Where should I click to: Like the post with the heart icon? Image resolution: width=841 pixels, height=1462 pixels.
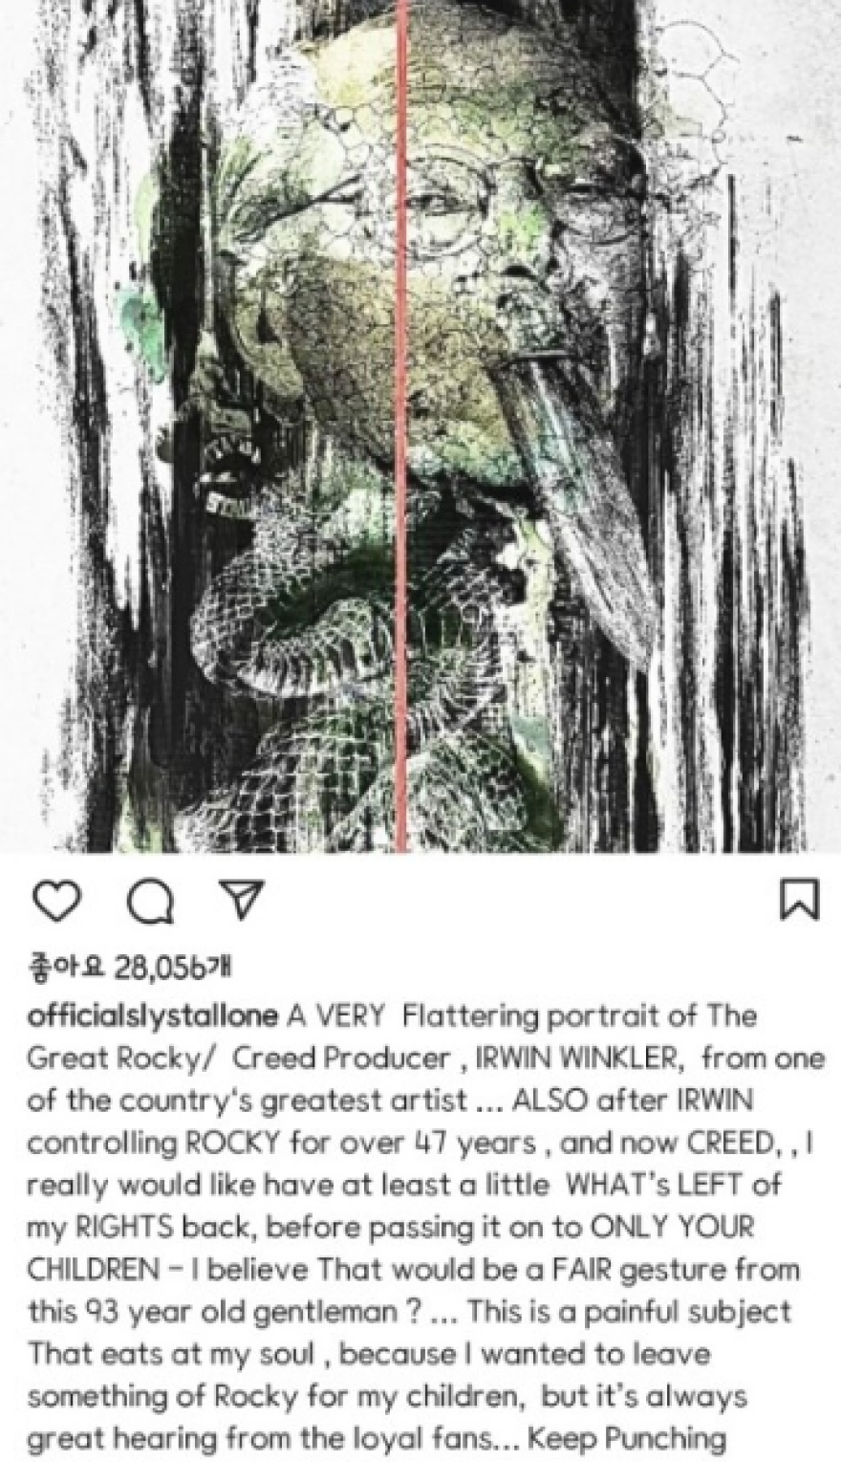click(x=57, y=900)
